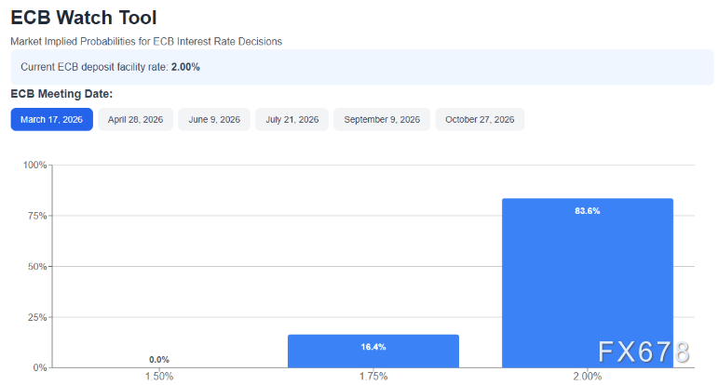The width and height of the screenshot is (718, 385).
Task: Click the FX678 watermark logo
Action: click(x=643, y=352)
